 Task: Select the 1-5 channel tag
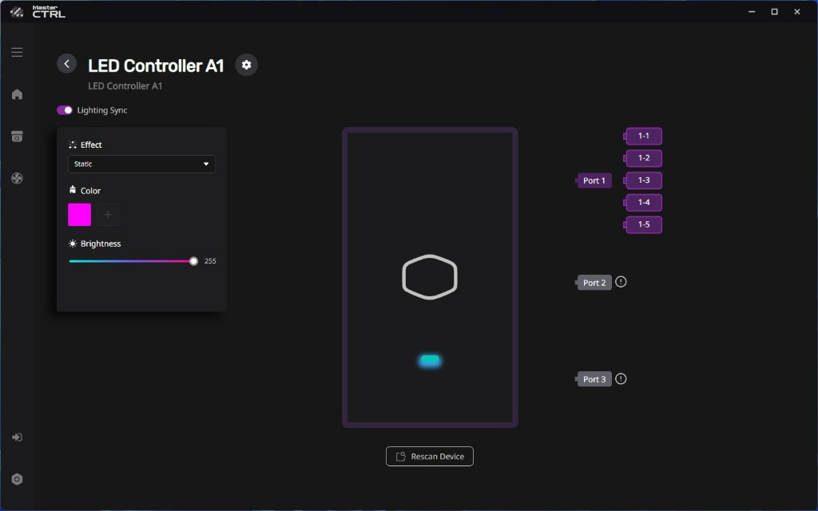pos(644,224)
